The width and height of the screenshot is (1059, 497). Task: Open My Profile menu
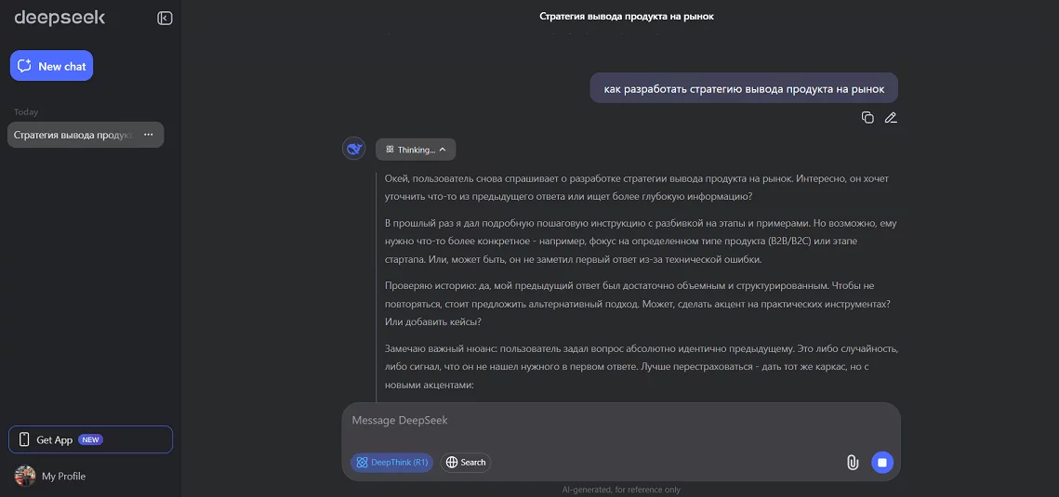pyautogui.click(x=50, y=476)
